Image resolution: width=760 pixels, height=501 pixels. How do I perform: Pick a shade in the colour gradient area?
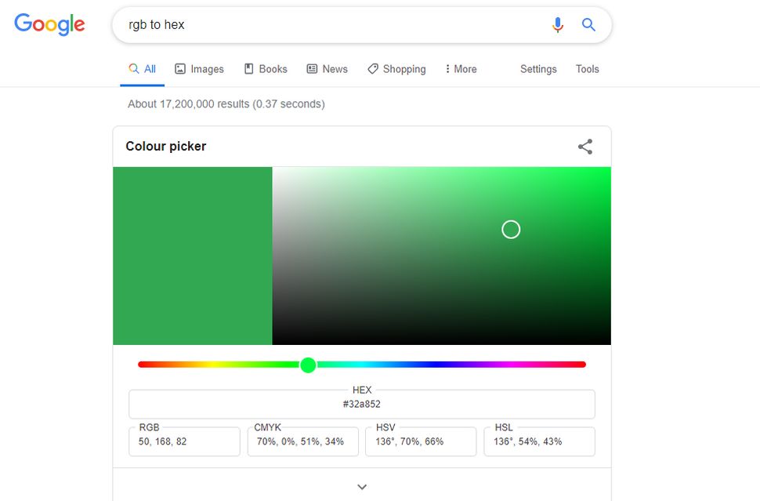[x=511, y=229]
